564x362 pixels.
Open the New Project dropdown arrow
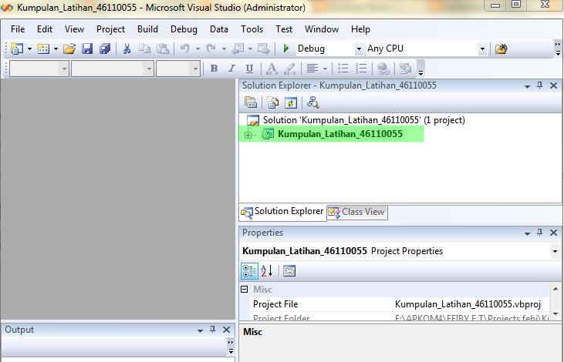coord(29,49)
